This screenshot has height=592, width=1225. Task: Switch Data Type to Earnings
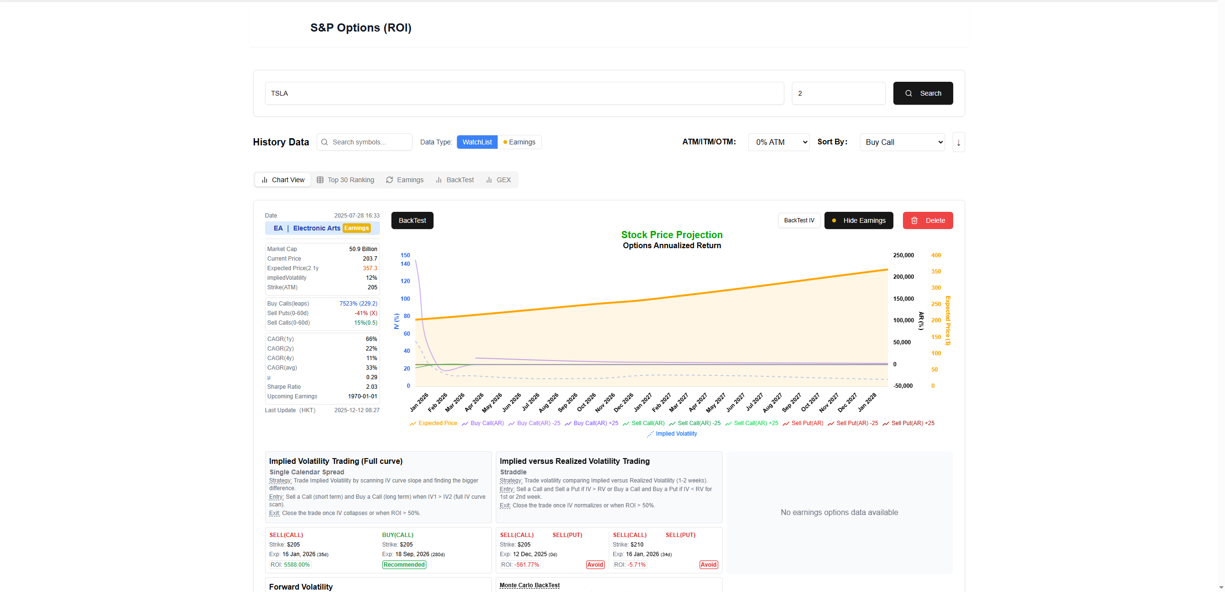(x=520, y=142)
